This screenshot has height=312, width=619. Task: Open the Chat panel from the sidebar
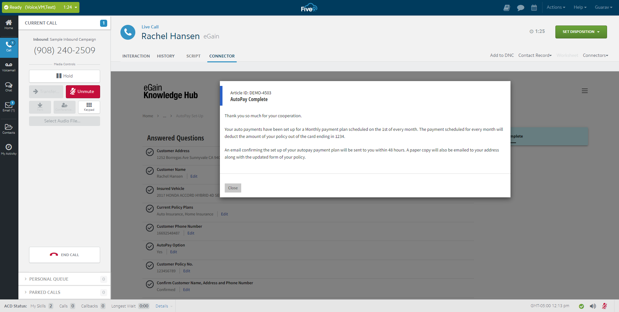click(x=9, y=87)
